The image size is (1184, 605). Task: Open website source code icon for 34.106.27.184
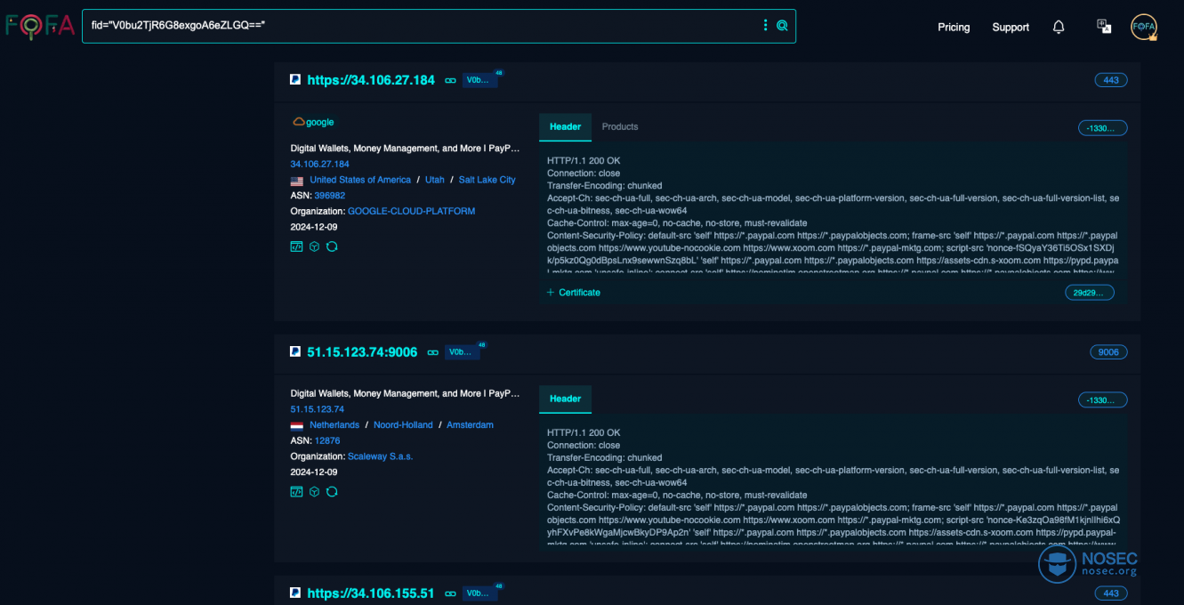coord(296,246)
